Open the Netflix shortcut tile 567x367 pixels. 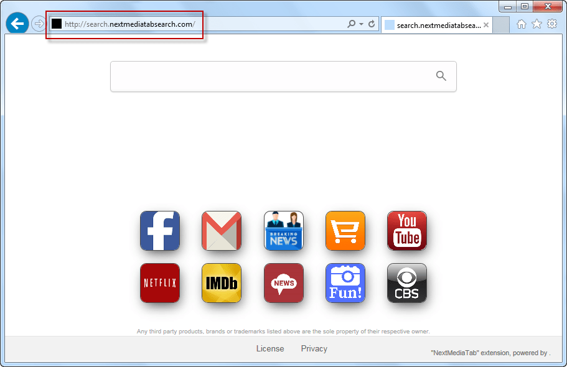160,283
